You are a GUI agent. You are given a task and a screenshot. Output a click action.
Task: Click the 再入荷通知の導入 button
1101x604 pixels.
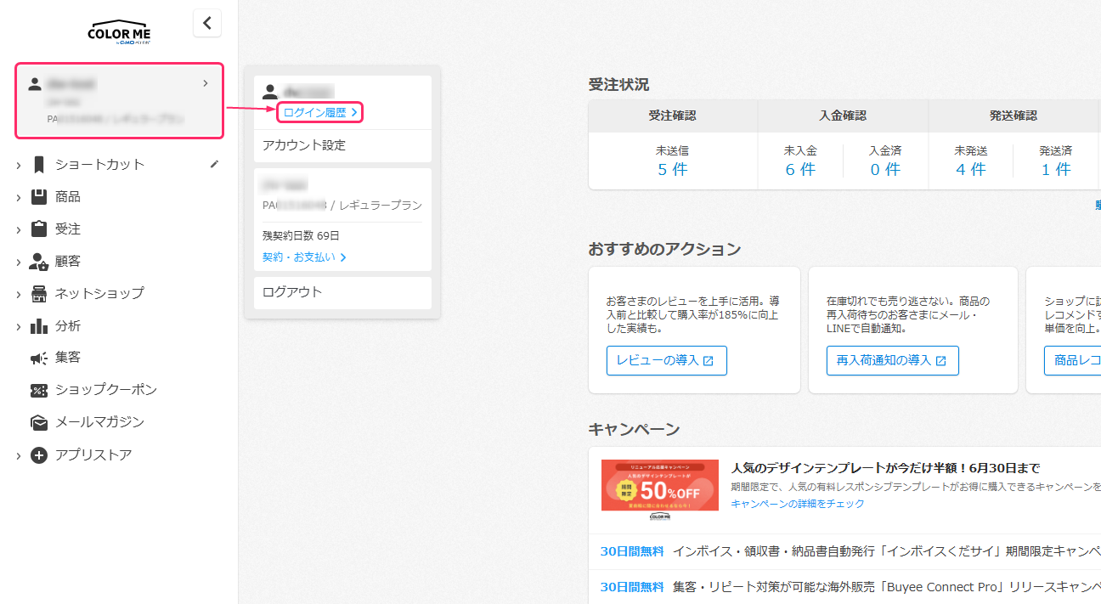[893, 360]
